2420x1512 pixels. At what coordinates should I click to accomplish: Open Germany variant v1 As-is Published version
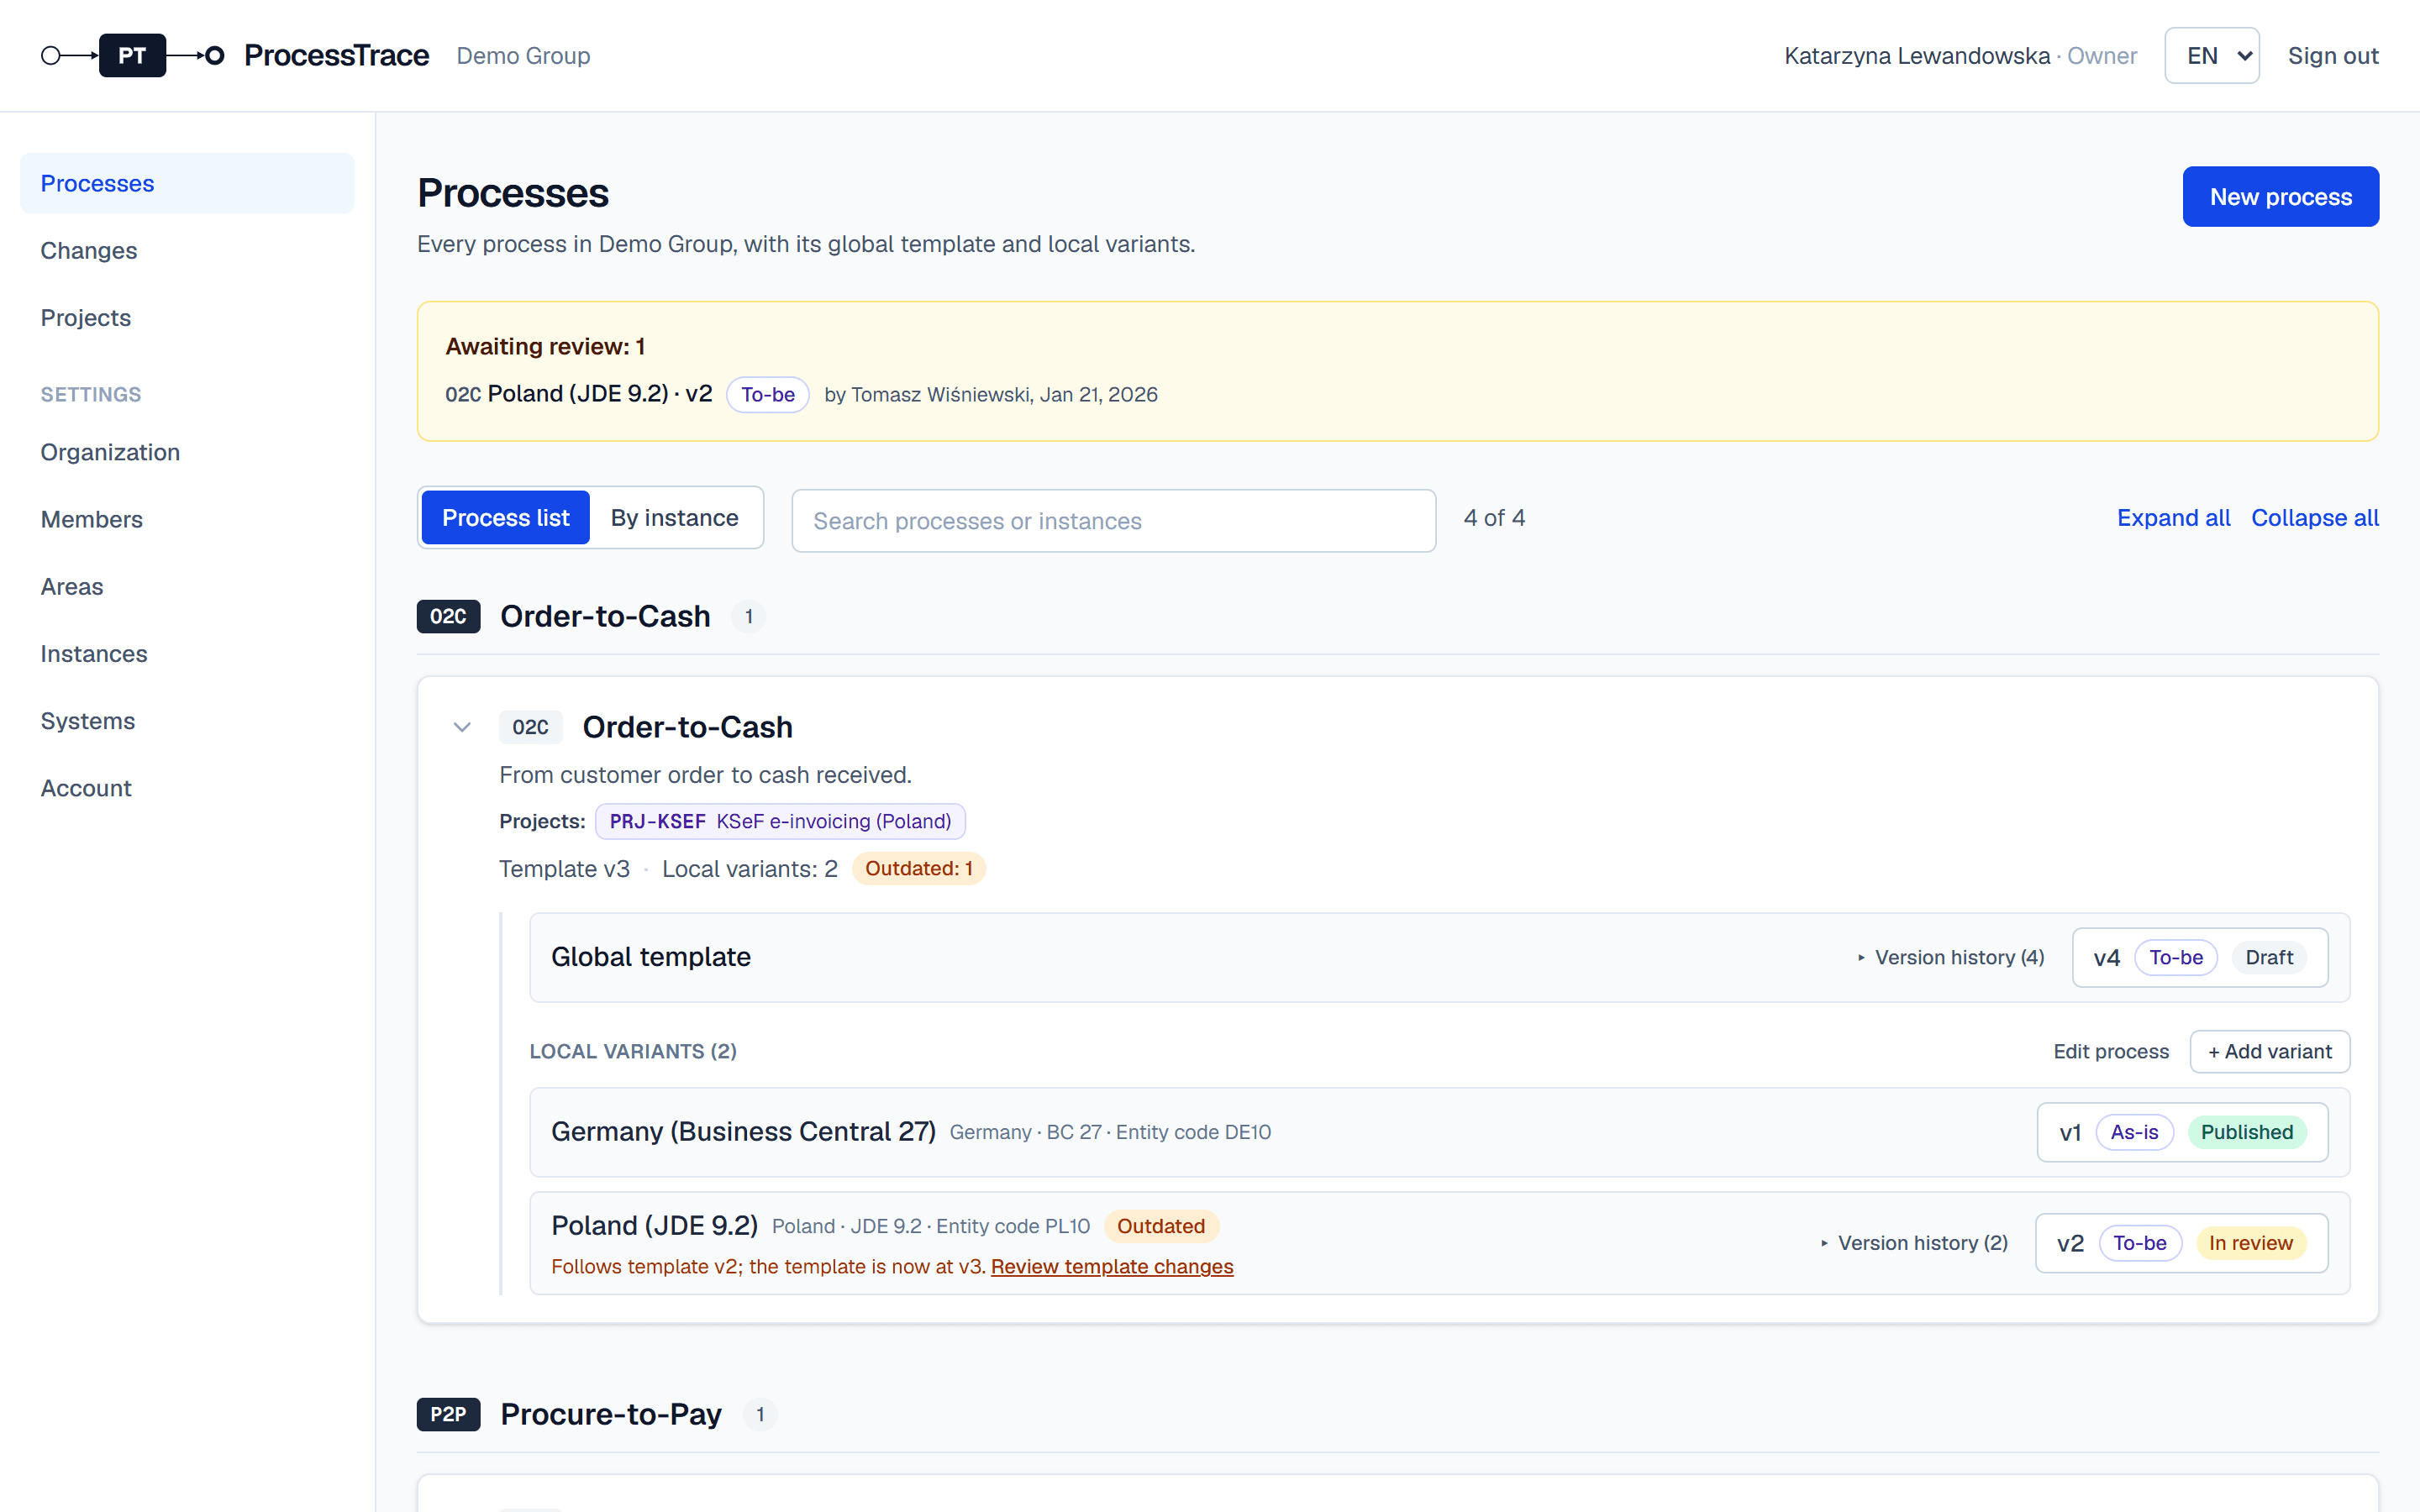pos(2182,1132)
